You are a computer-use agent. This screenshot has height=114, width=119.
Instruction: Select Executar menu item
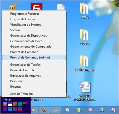tap(34, 87)
